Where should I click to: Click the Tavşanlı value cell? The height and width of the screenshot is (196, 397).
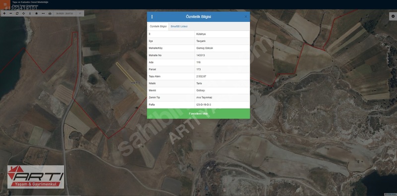pos(222,41)
